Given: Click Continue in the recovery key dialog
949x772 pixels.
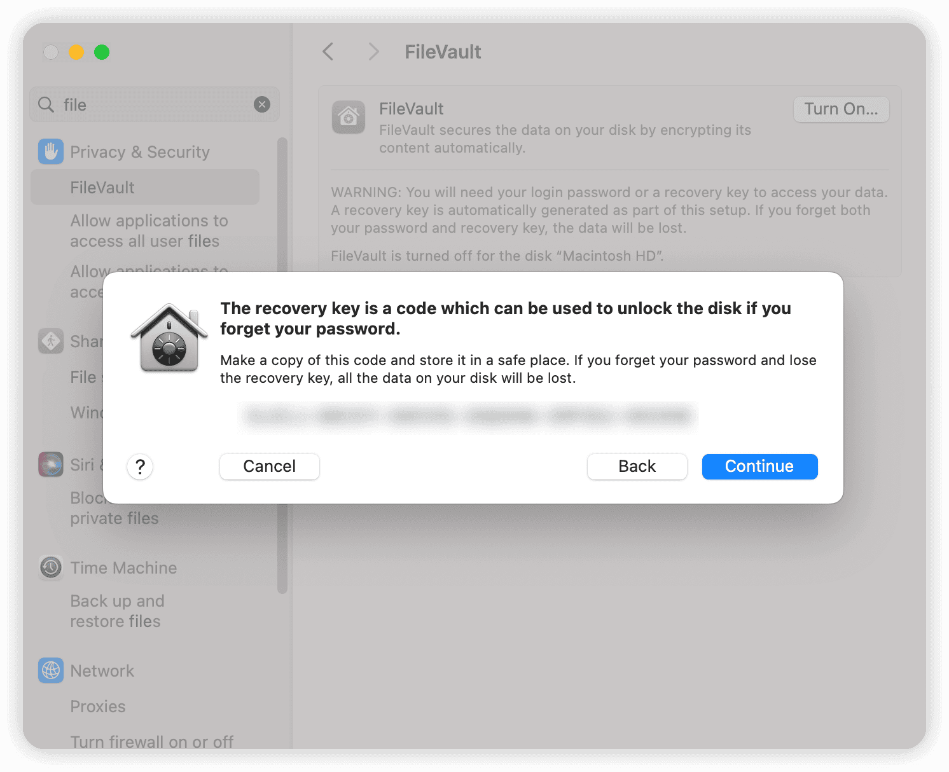Looking at the screenshot, I should (759, 466).
